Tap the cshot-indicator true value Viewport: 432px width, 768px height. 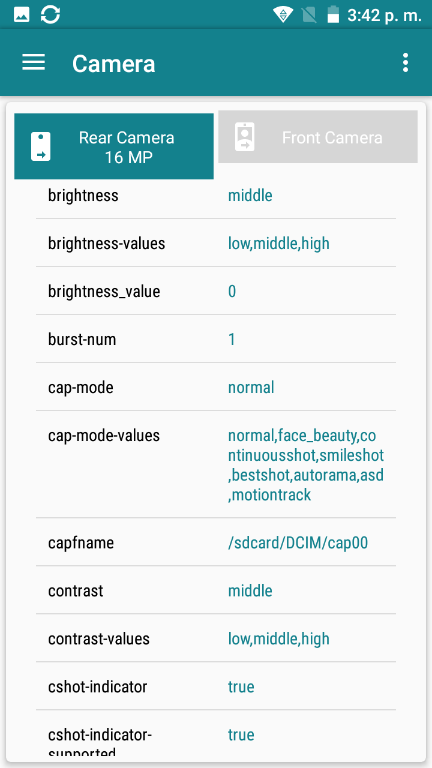click(x=241, y=687)
